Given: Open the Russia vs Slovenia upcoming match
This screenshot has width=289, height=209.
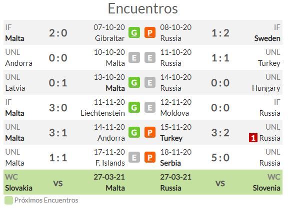Looking at the screenshot, I should [220, 182].
